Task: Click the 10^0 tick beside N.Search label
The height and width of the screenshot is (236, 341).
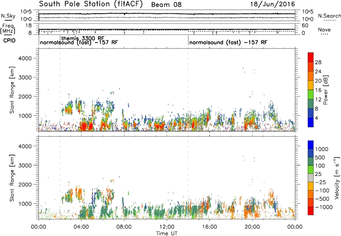Action: coord(308,19)
